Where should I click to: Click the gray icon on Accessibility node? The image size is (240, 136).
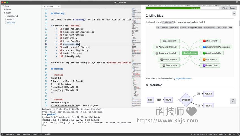coord(164,41)
